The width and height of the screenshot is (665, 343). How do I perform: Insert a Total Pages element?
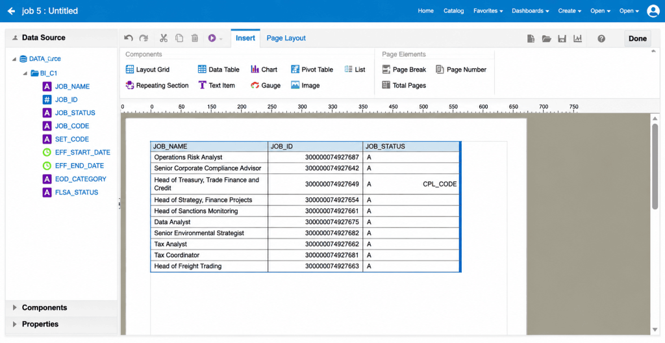[x=404, y=85]
